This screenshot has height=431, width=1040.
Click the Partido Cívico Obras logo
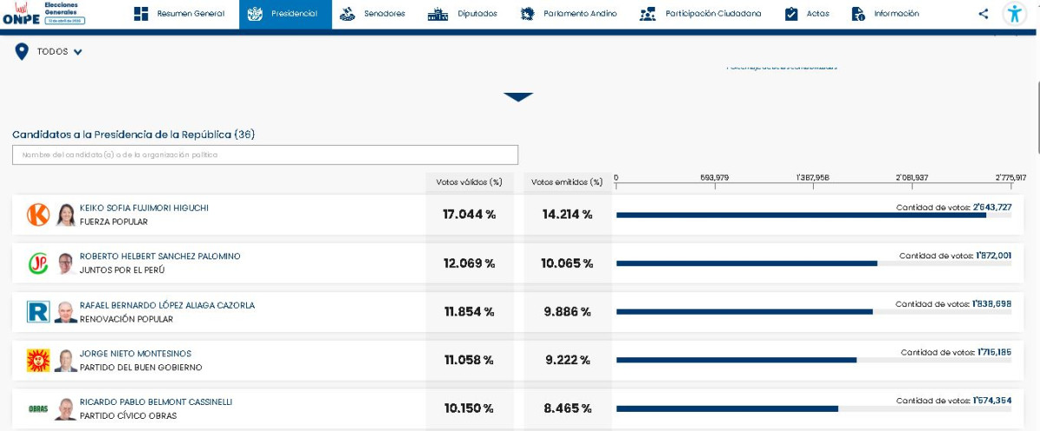(38, 408)
